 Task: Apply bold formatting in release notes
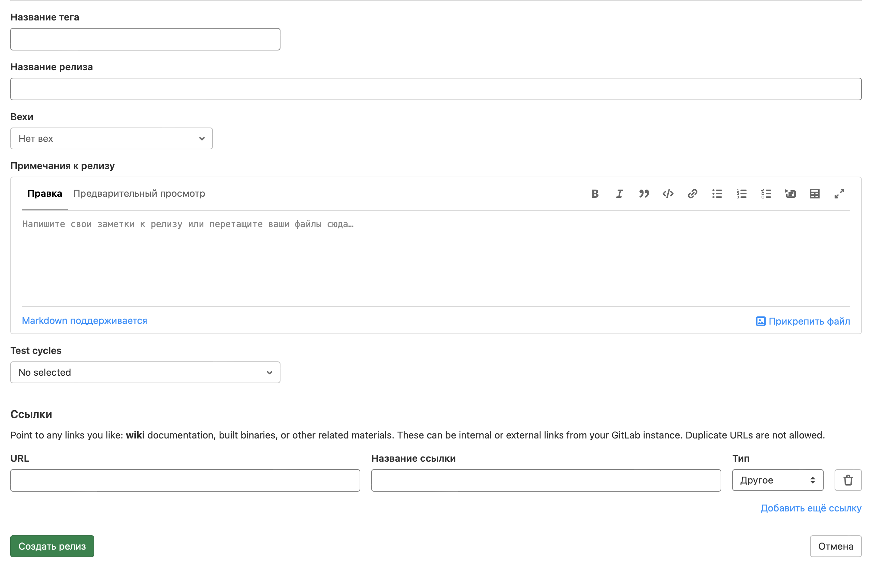click(x=595, y=194)
